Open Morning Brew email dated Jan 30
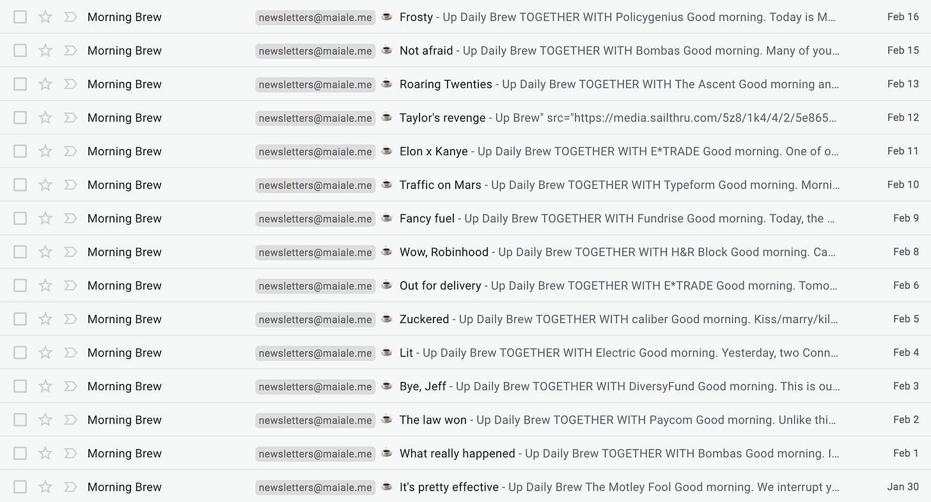This screenshot has height=502, width=931. (465, 487)
